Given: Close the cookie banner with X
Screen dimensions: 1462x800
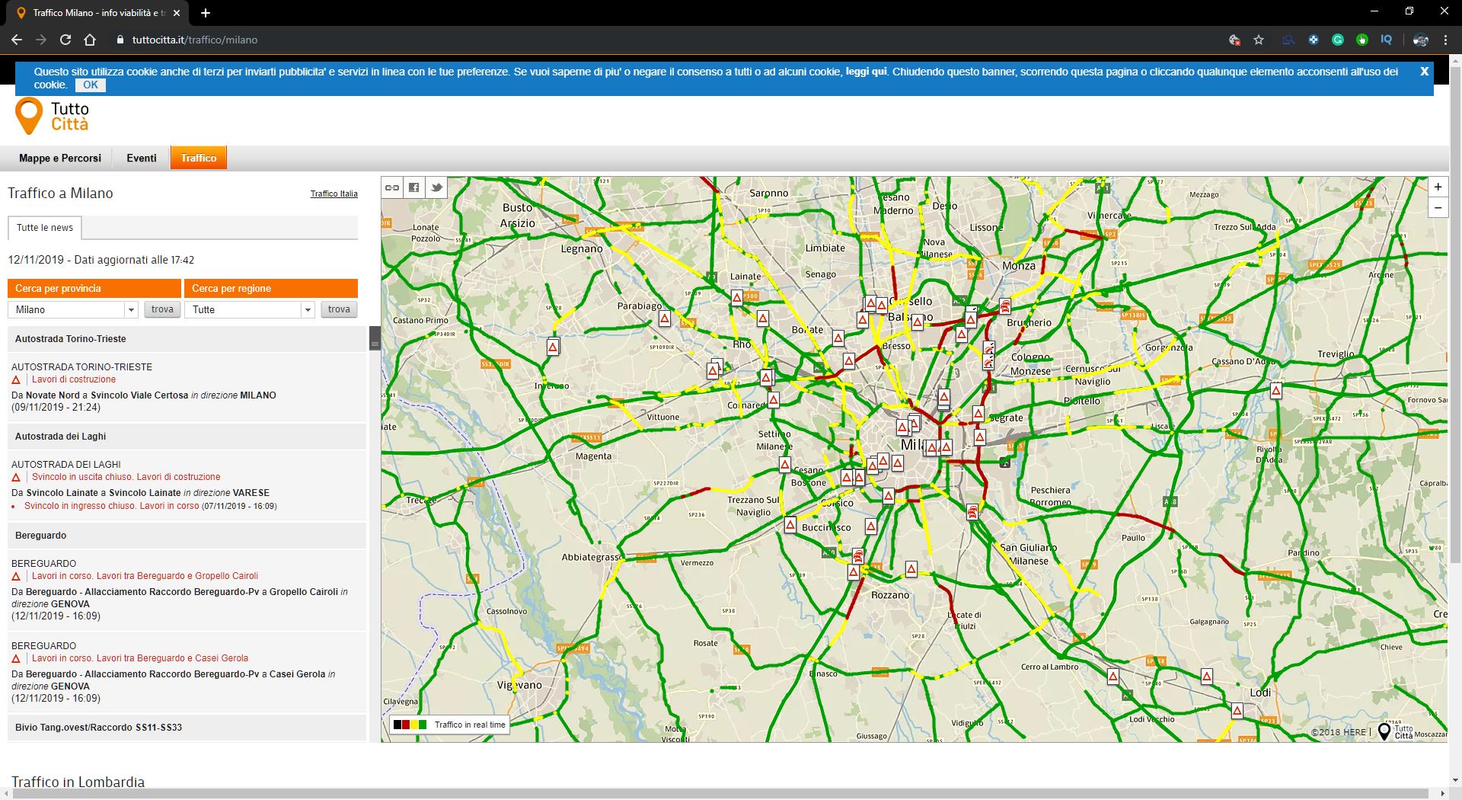Looking at the screenshot, I should [1424, 71].
